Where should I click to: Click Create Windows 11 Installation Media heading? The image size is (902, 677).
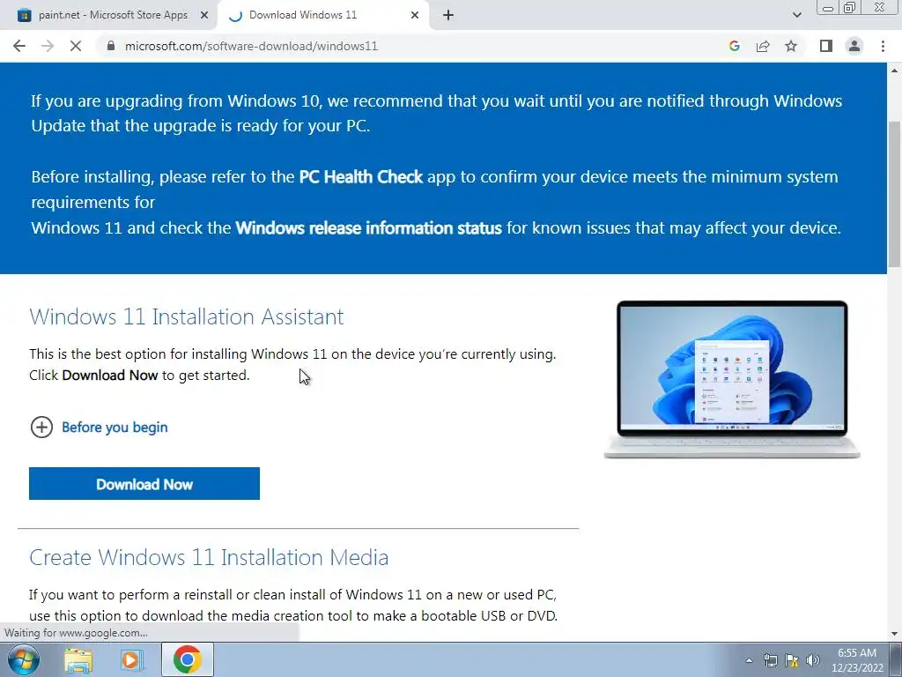(209, 557)
